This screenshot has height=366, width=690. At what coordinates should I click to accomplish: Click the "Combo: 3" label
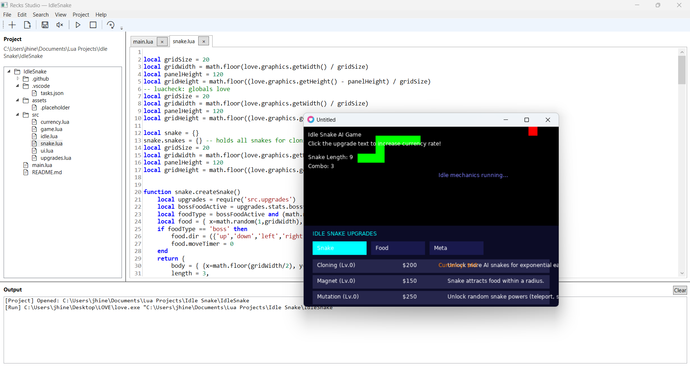click(x=321, y=166)
